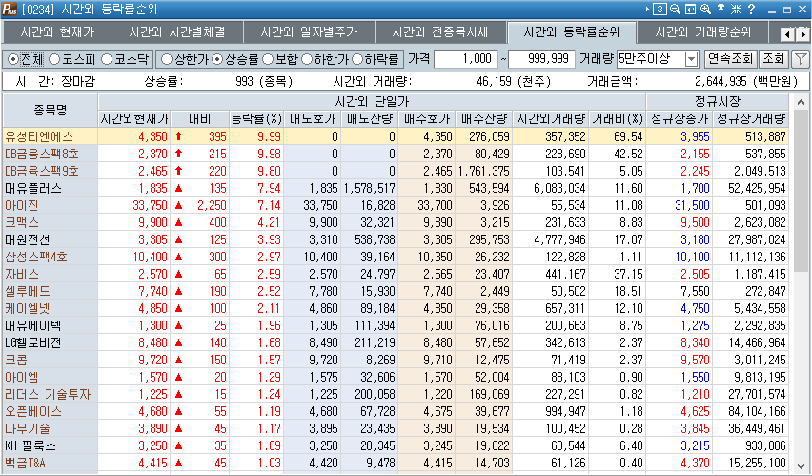Click the vertical scrollbar down arrow
Image resolution: width=812 pixels, height=476 pixels.
click(801, 466)
